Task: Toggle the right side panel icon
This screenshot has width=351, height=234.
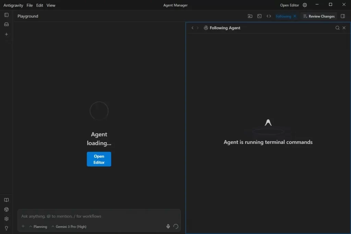Action: [x=343, y=16]
